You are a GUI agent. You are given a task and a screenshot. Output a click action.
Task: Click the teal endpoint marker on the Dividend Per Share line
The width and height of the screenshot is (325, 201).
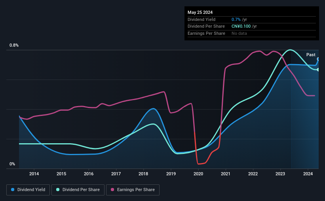click(x=318, y=70)
